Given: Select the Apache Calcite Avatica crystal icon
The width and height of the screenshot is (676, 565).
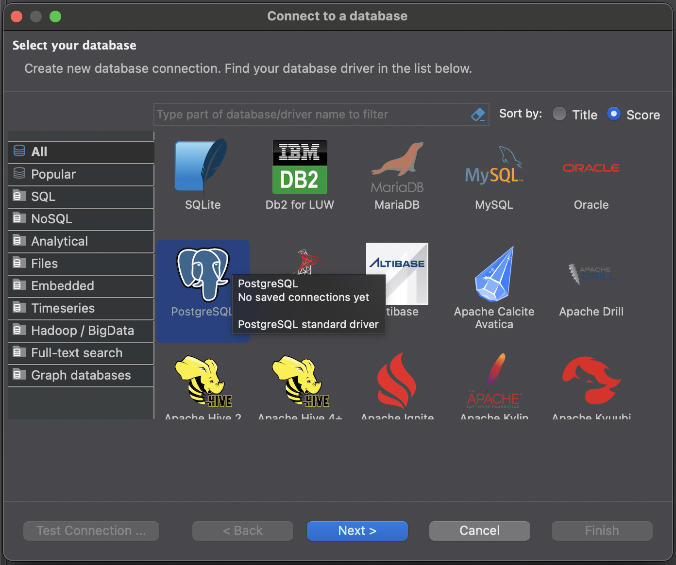Looking at the screenshot, I should (494, 274).
